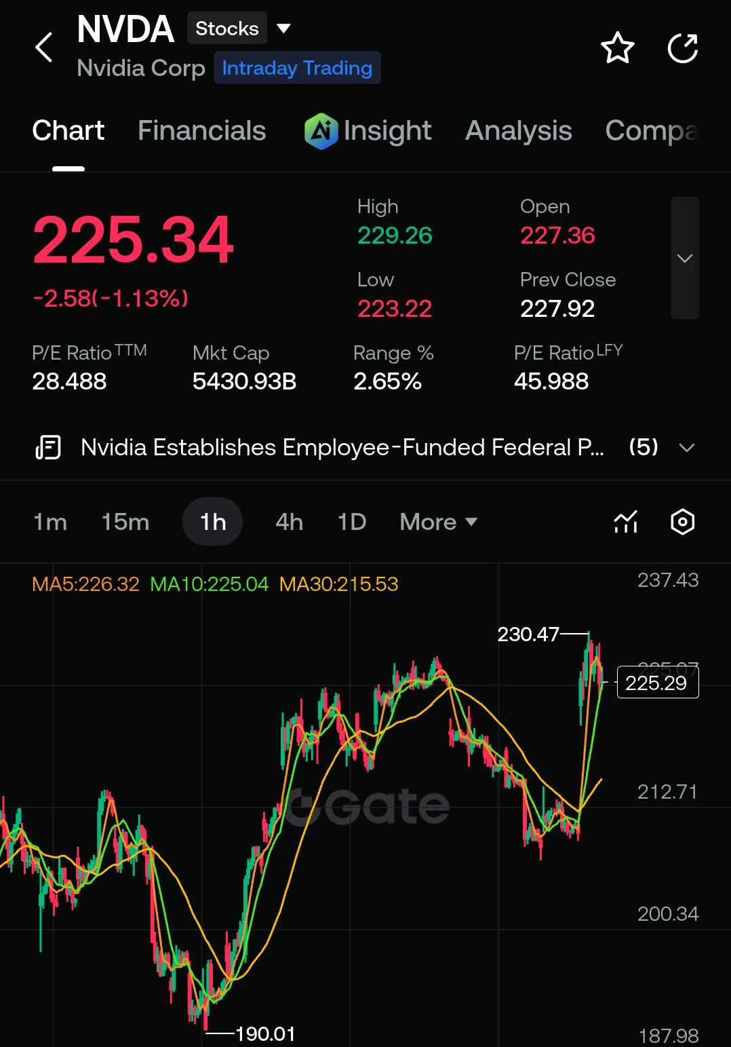This screenshot has width=731, height=1047.
Task: Tap the current price 225.34
Action: click(x=133, y=240)
